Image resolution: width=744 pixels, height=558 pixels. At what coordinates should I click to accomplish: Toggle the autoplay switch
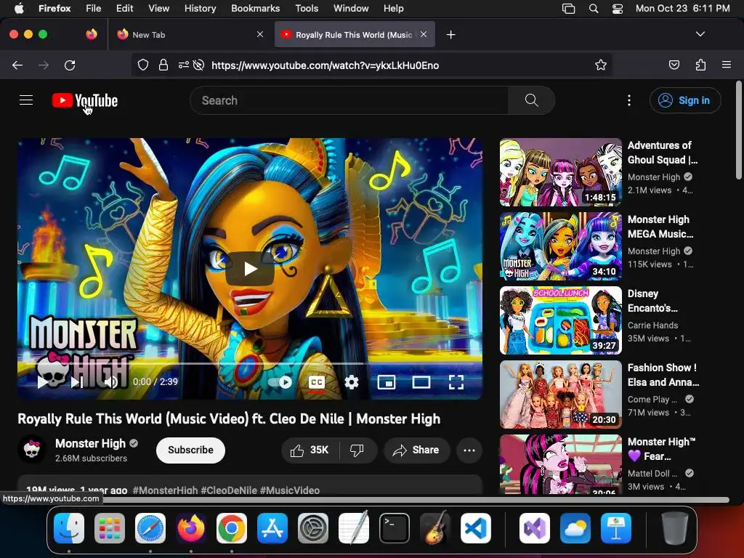pos(280,382)
